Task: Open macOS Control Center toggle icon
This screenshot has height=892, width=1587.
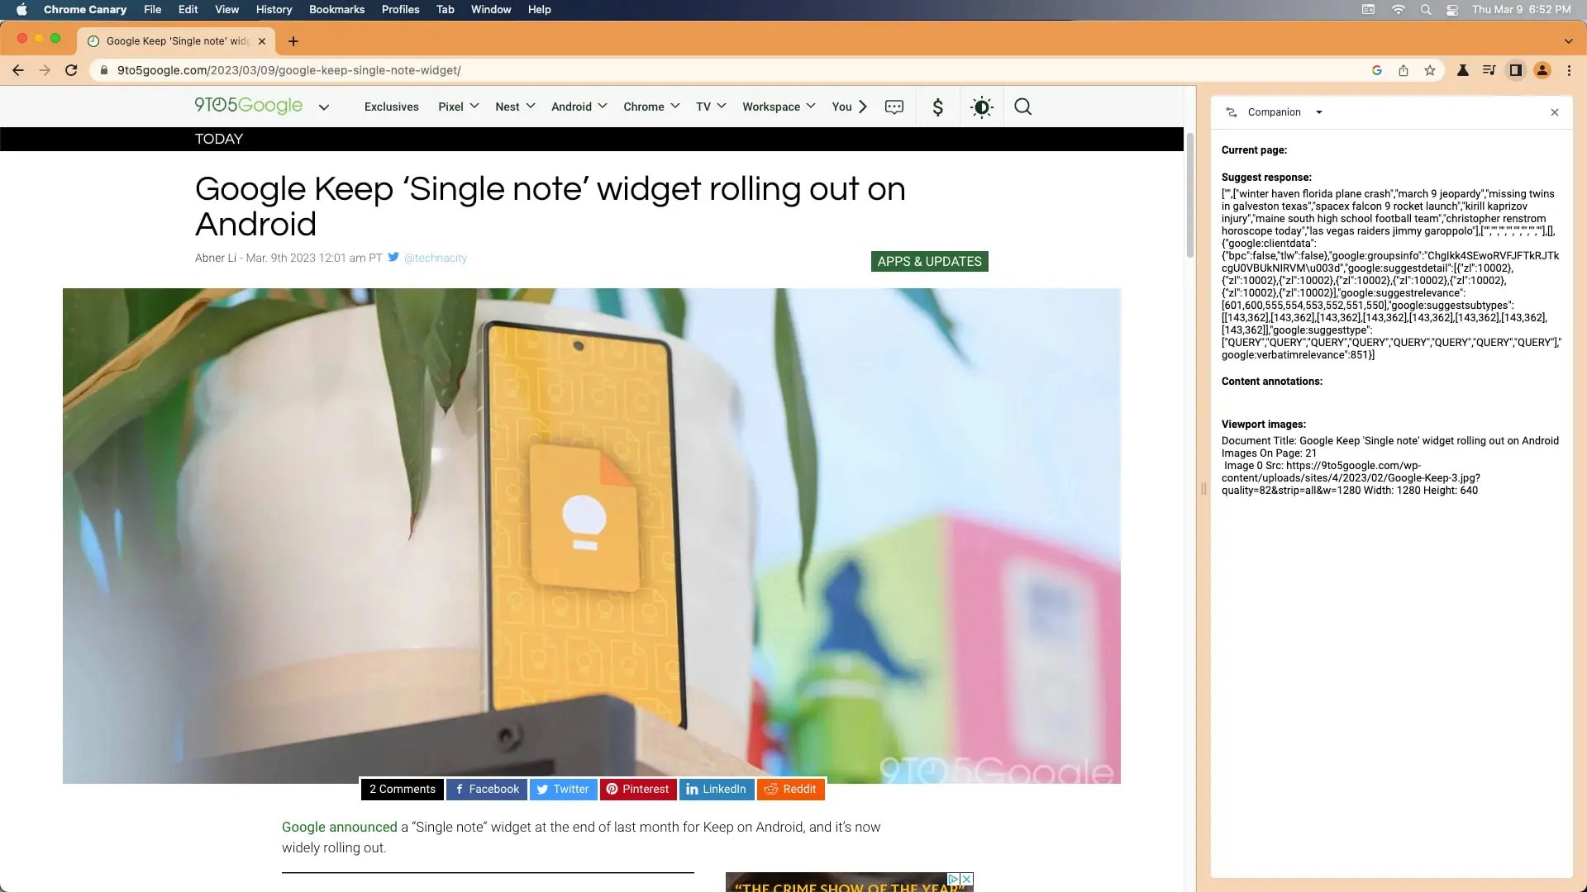Action: [x=1451, y=10]
